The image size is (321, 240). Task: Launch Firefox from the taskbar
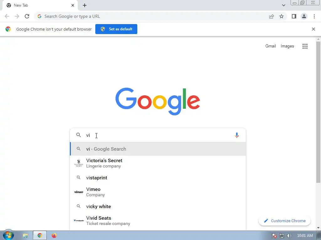click(x=54, y=236)
